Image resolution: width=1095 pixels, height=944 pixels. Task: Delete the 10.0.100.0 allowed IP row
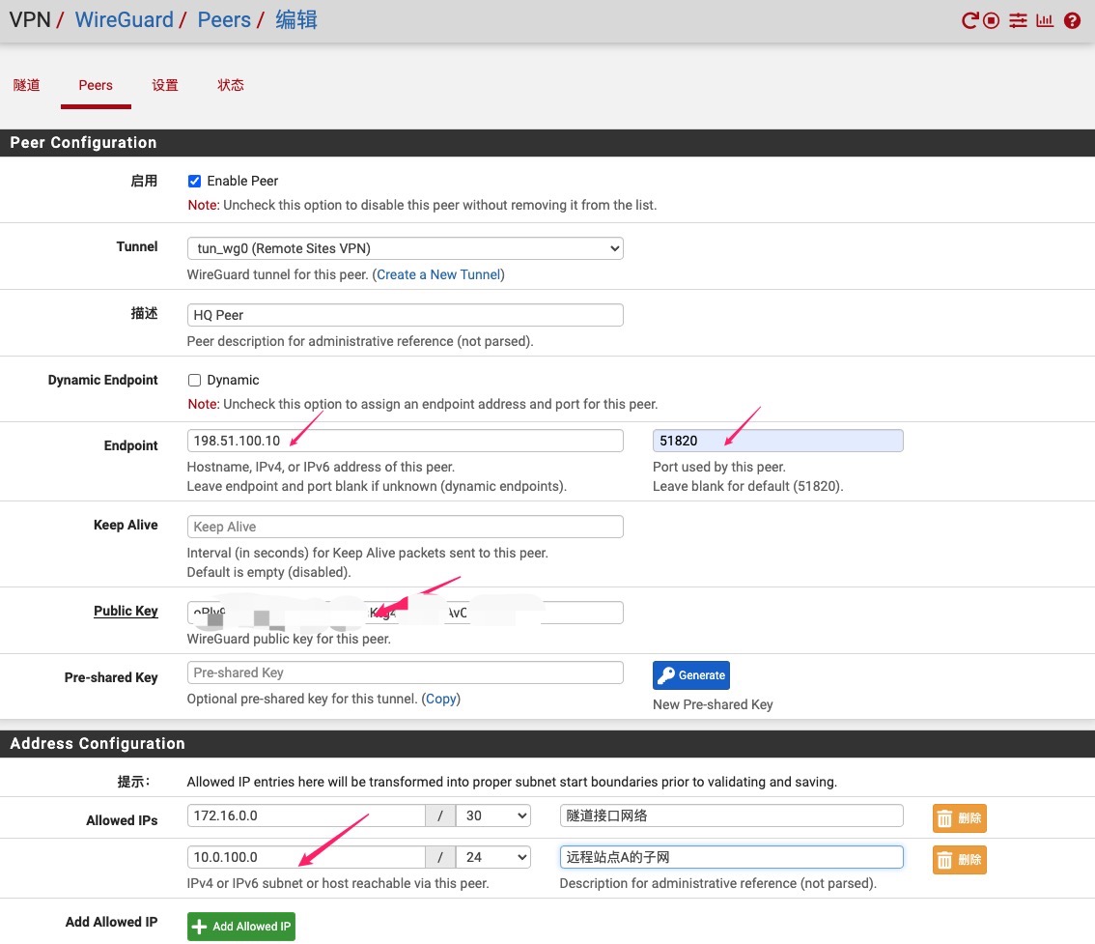click(959, 860)
